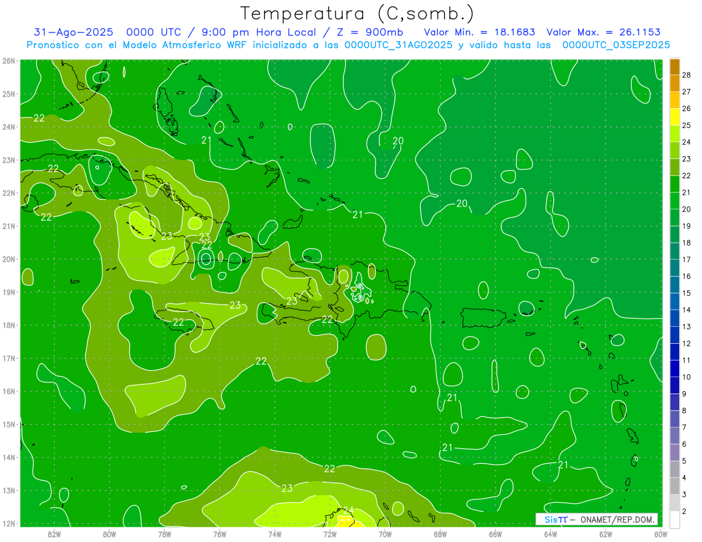Screen dimensions: 702x542
Task: Click colorbar legend label "10"
Action: [x=687, y=377]
